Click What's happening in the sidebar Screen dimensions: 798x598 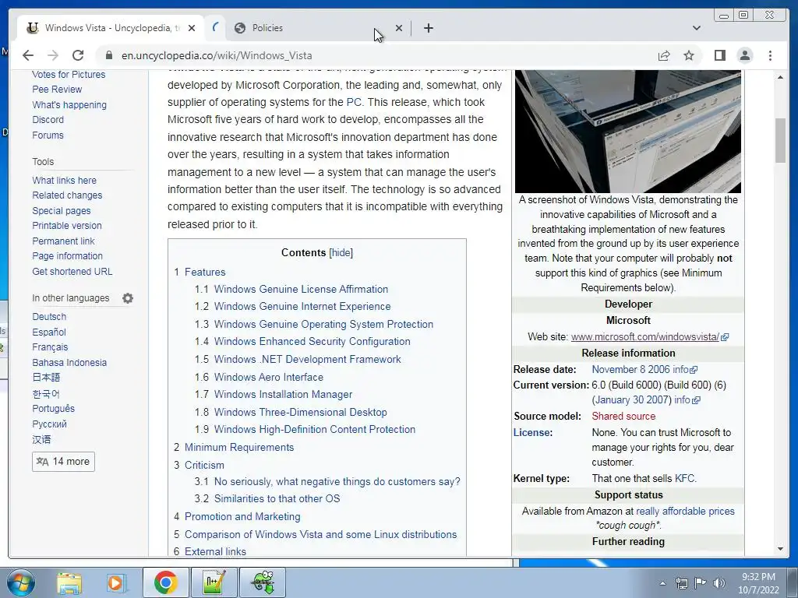[69, 105]
